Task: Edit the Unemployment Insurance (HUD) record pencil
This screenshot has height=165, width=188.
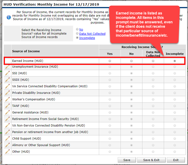Action: [x=7, y=67]
